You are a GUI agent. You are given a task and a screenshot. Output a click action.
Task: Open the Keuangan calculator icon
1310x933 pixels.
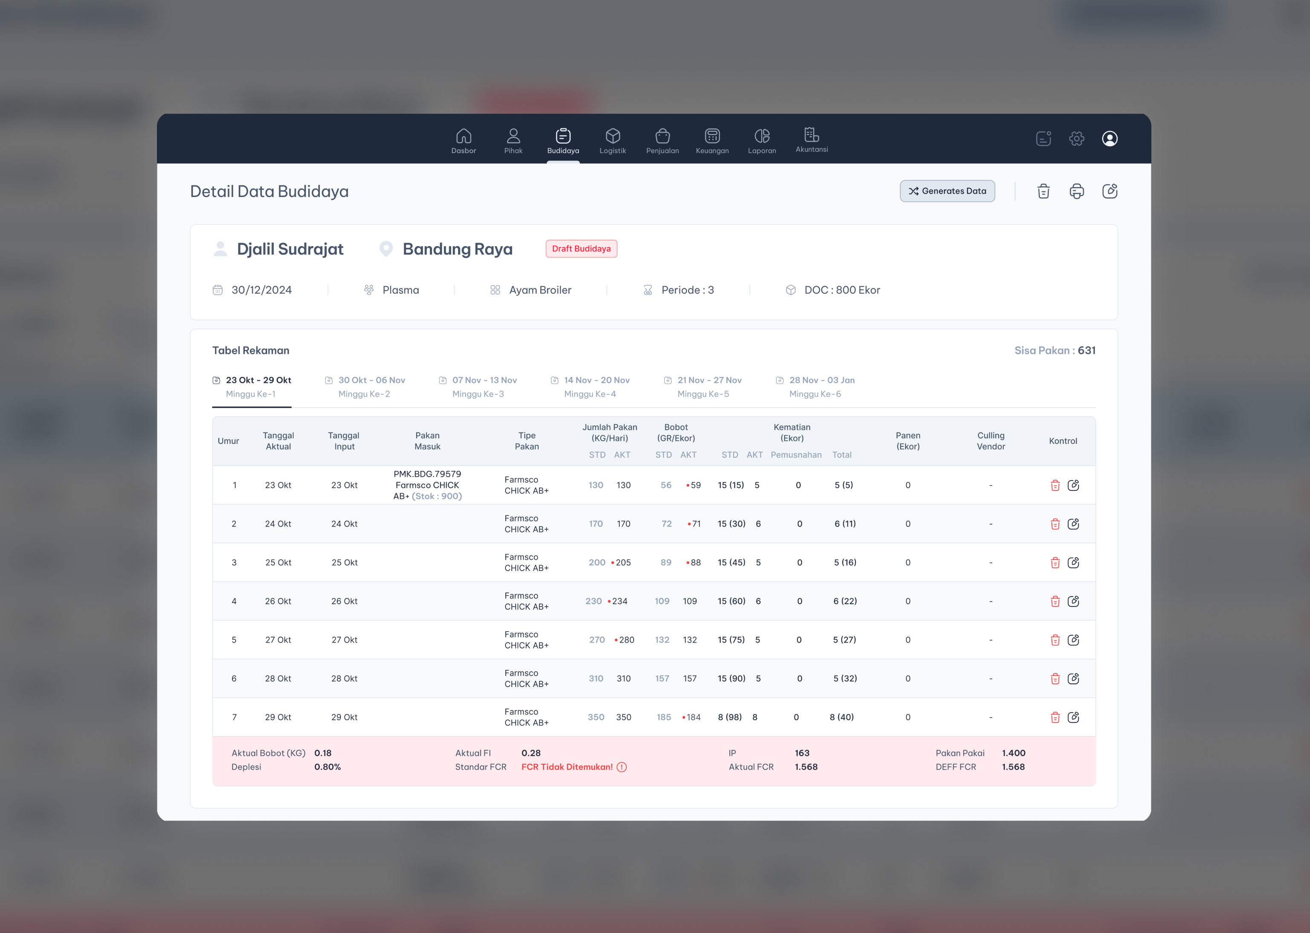point(712,139)
